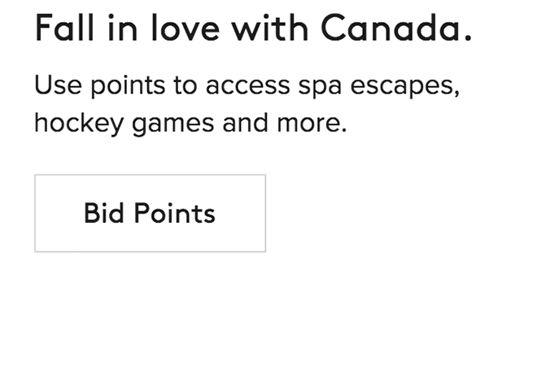Viewport: 537px width, 374px height.
Task: Click the word 'Canada' in the heading
Action: [395, 30]
